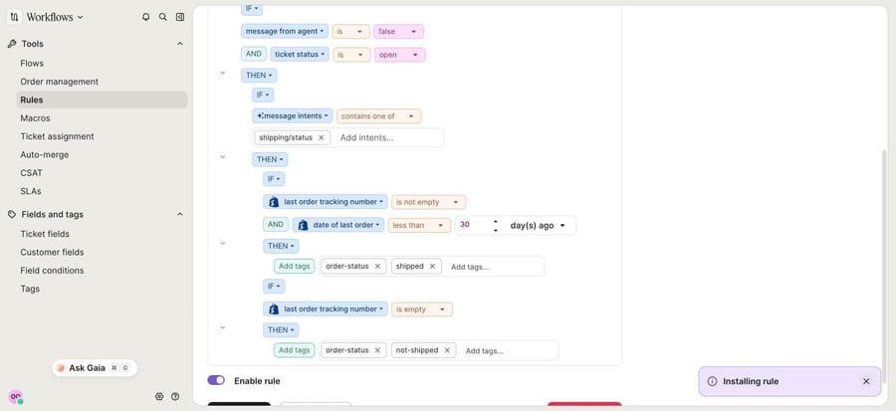Viewport: 896px width, 411px height.
Task: Open the contains one of dropdown
Action: tap(378, 115)
